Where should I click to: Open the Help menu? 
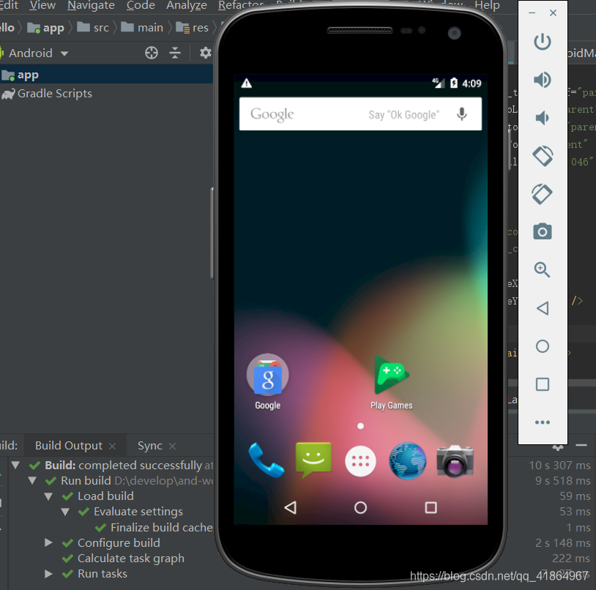pyautogui.click(x=487, y=5)
